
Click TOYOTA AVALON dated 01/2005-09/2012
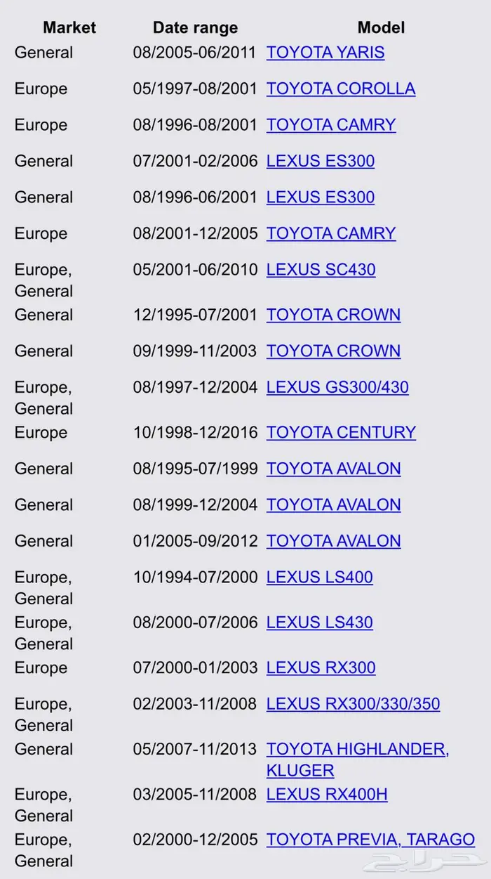pos(334,541)
